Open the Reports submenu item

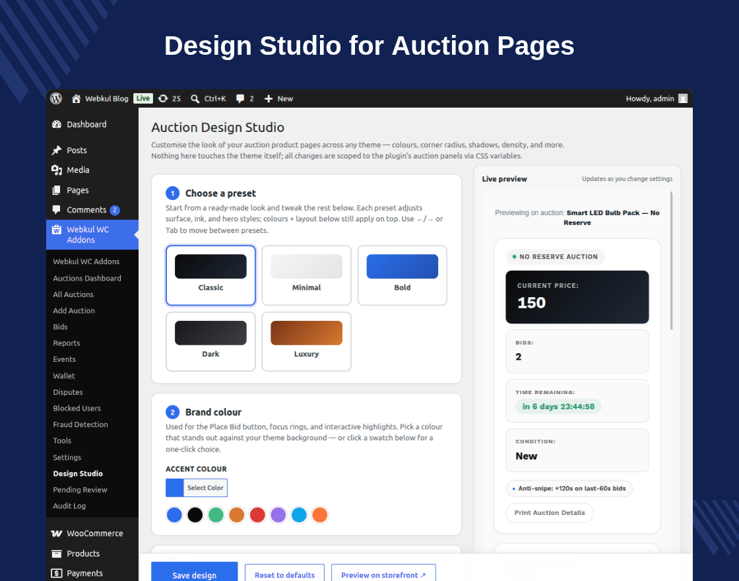[x=67, y=343]
